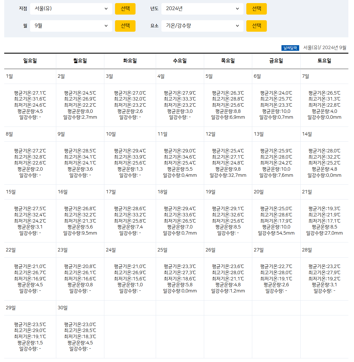Click the 20일 date label
This screenshot has height=362, width=354.
point(259,192)
